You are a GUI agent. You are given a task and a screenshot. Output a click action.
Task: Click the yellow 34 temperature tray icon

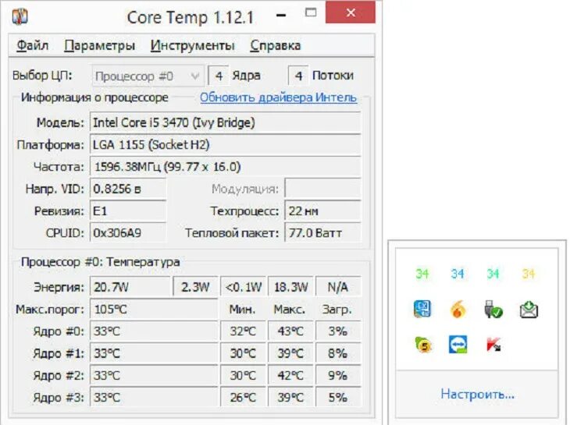(528, 274)
